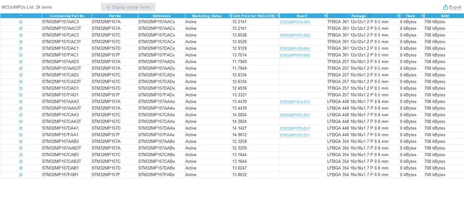This screenshot has height=199, width=464.
Task: Star the STM32MP157FAA1 row as favorite
Action: (x=21, y=135)
